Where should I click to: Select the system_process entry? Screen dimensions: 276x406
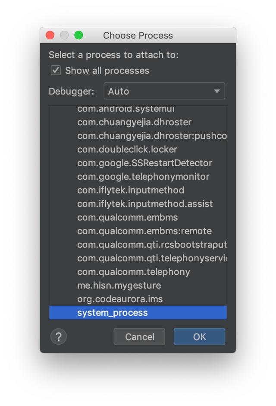138,313
